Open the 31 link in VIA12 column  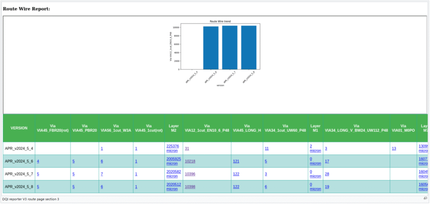point(187,149)
